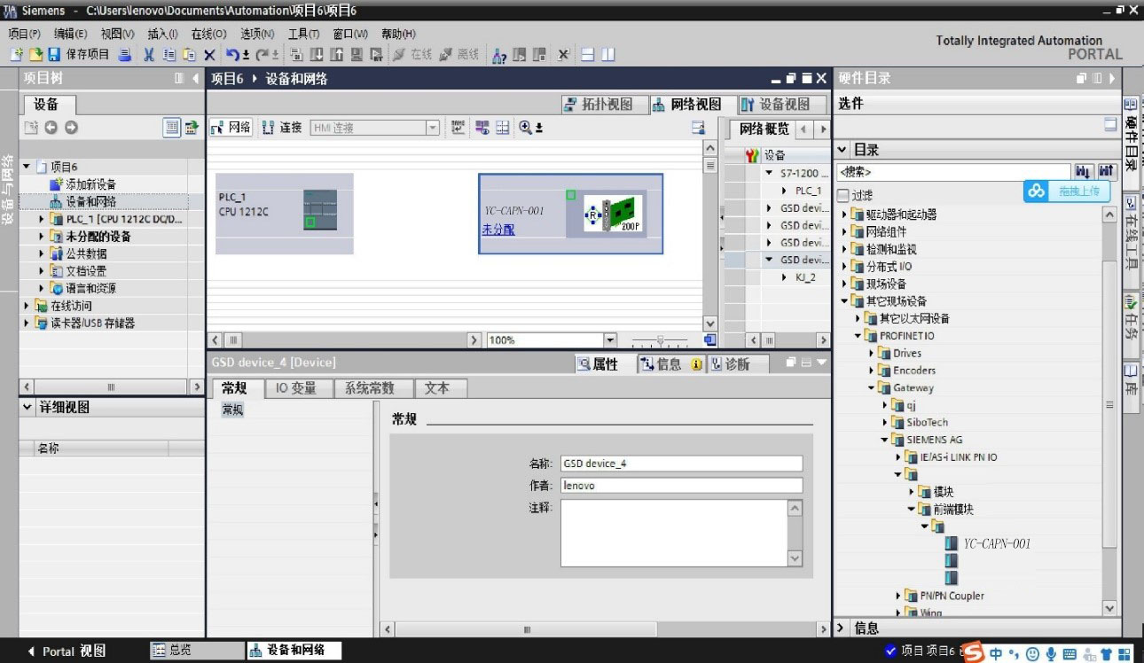Open the 项目(P) menu
Viewport: 1144px width, 663px height.
pyautogui.click(x=25, y=34)
